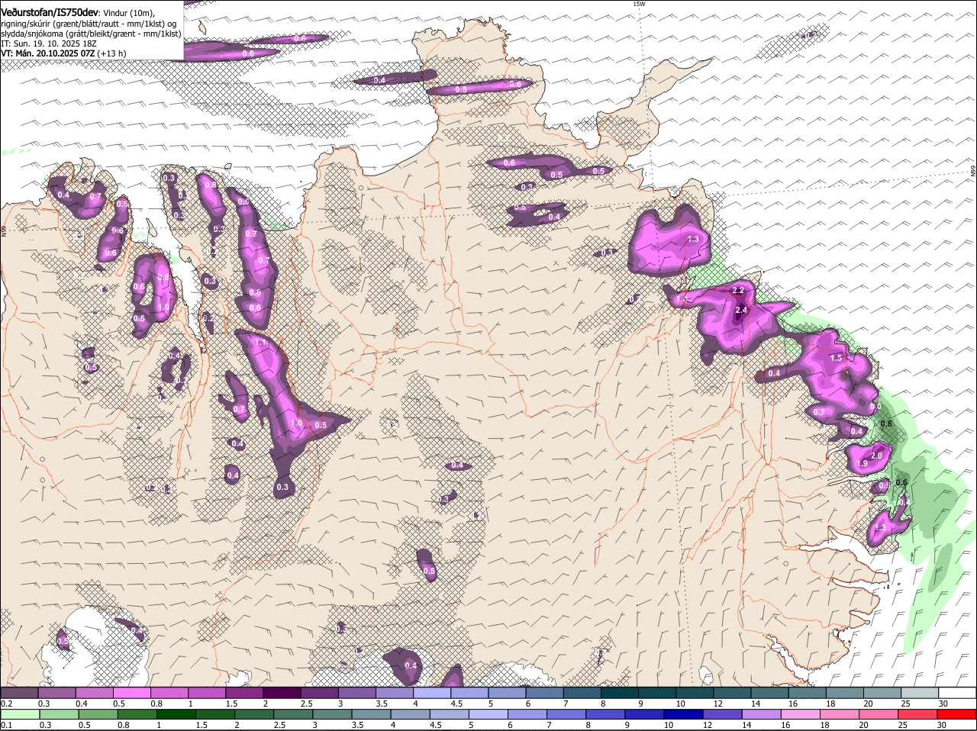Pick the red swatch after 30 on the green scale
Viewport: 977px width, 731px height.
(958, 714)
